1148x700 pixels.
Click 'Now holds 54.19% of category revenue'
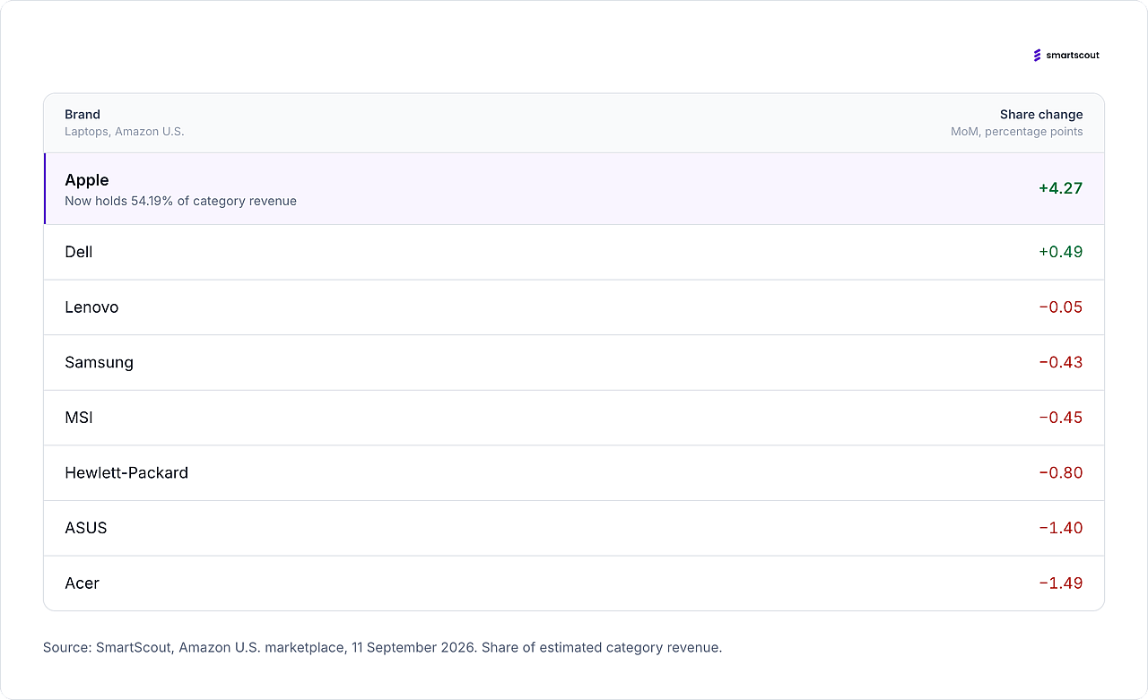click(180, 201)
